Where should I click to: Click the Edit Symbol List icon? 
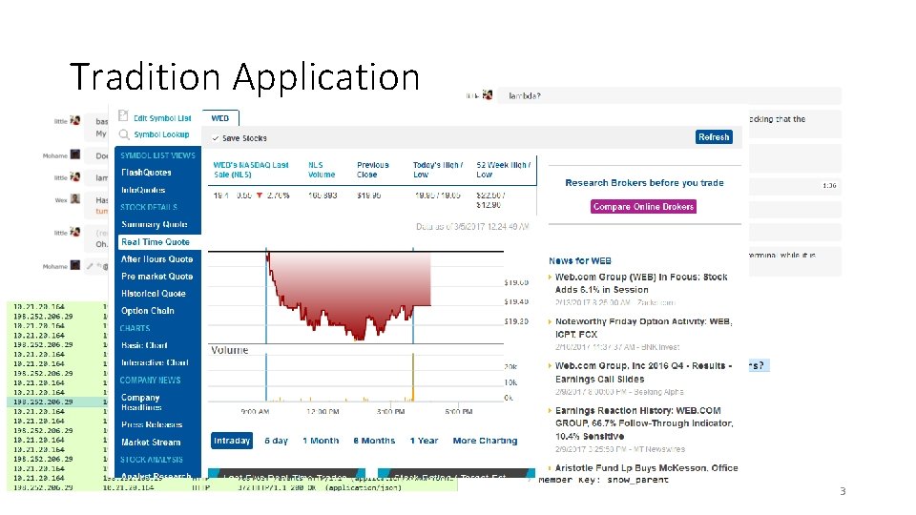123,116
